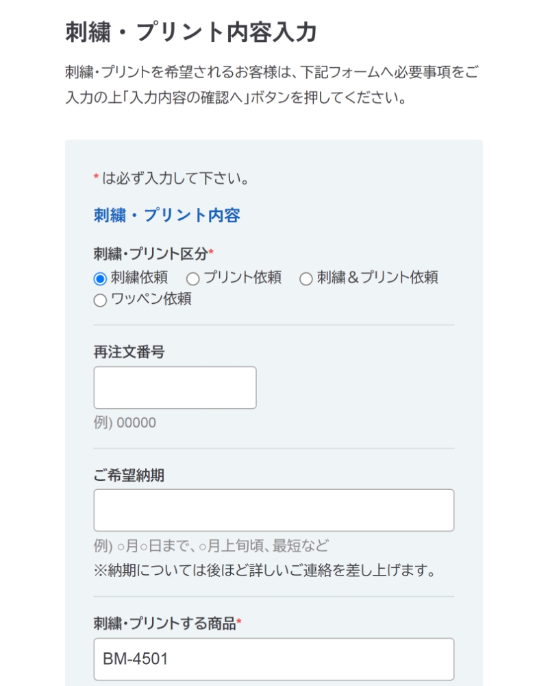
Task: Click the product field containing BM-4501
Action: coord(273,659)
